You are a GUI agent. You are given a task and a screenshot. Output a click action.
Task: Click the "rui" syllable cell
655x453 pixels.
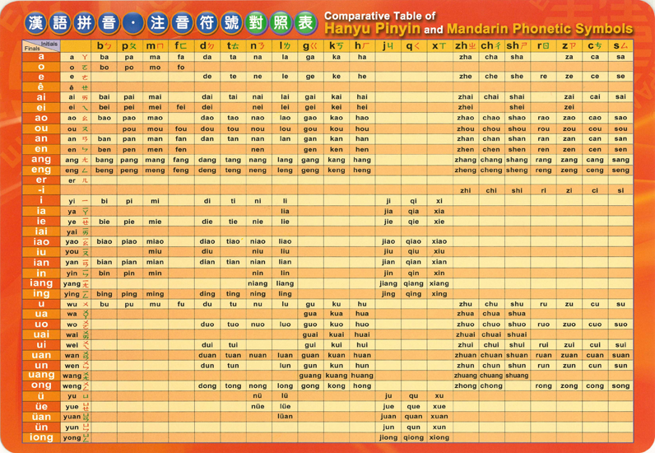click(543, 345)
